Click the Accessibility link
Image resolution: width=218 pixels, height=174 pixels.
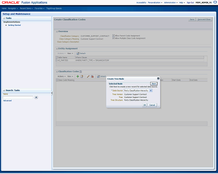[x=141, y=2]
